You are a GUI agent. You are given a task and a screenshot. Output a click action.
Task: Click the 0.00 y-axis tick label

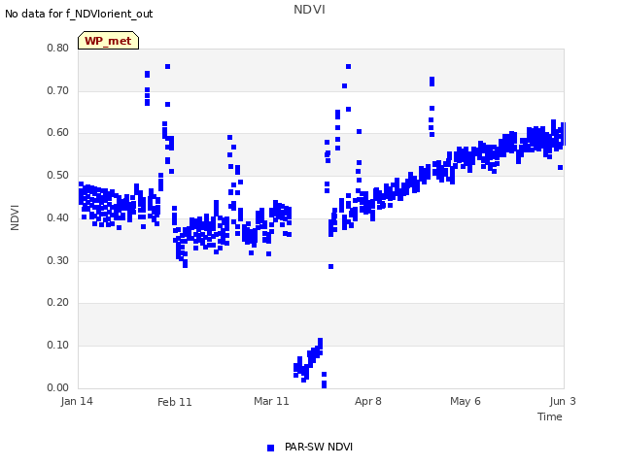coord(57,387)
